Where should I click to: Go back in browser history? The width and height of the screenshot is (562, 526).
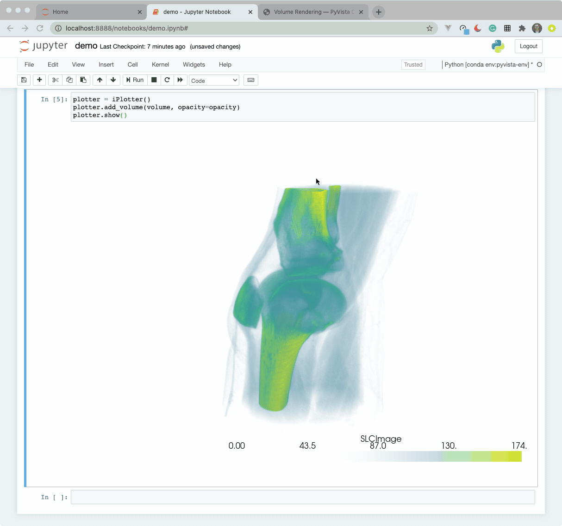tap(10, 28)
